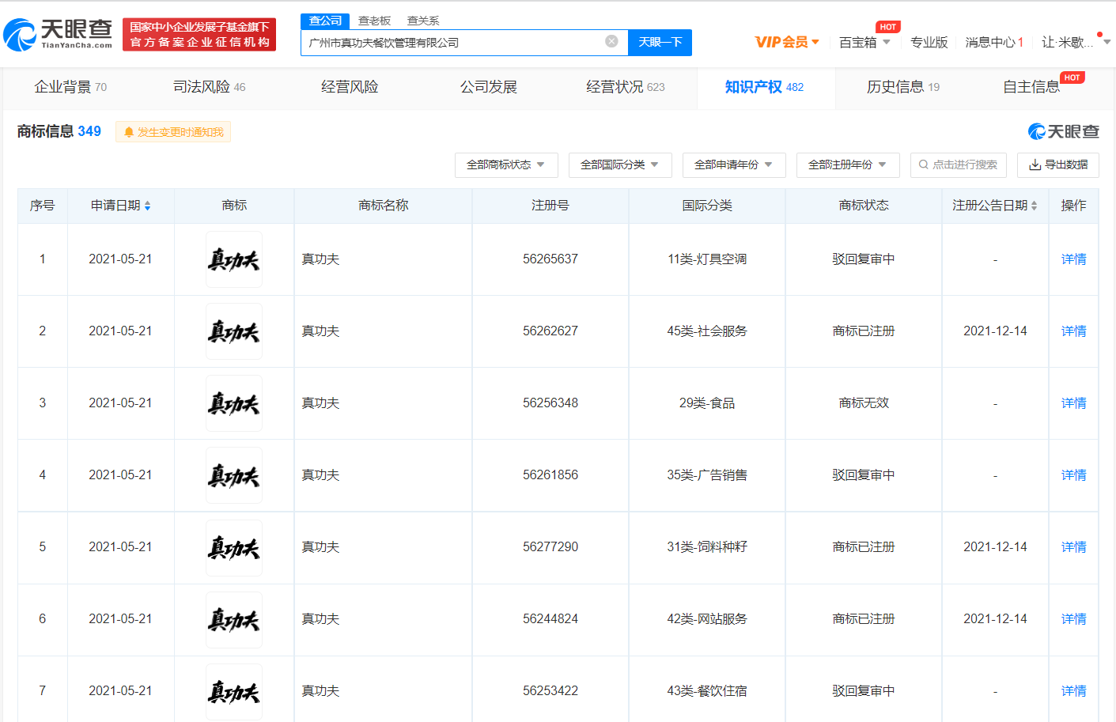
Task: Open the 全部申请年份 filter dropdown
Action: point(734,164)
